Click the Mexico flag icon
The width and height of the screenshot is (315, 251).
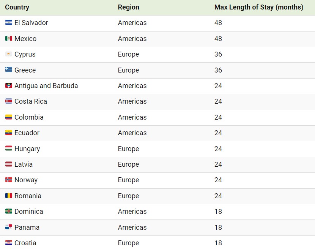9,38
